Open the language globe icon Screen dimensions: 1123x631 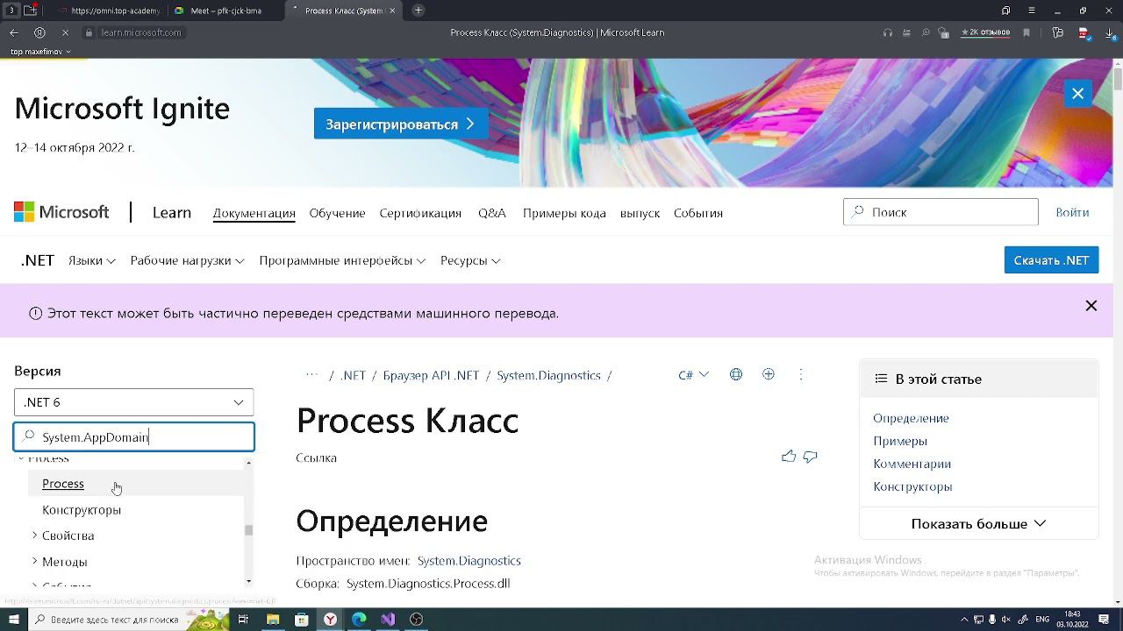(x=736, y=374)
